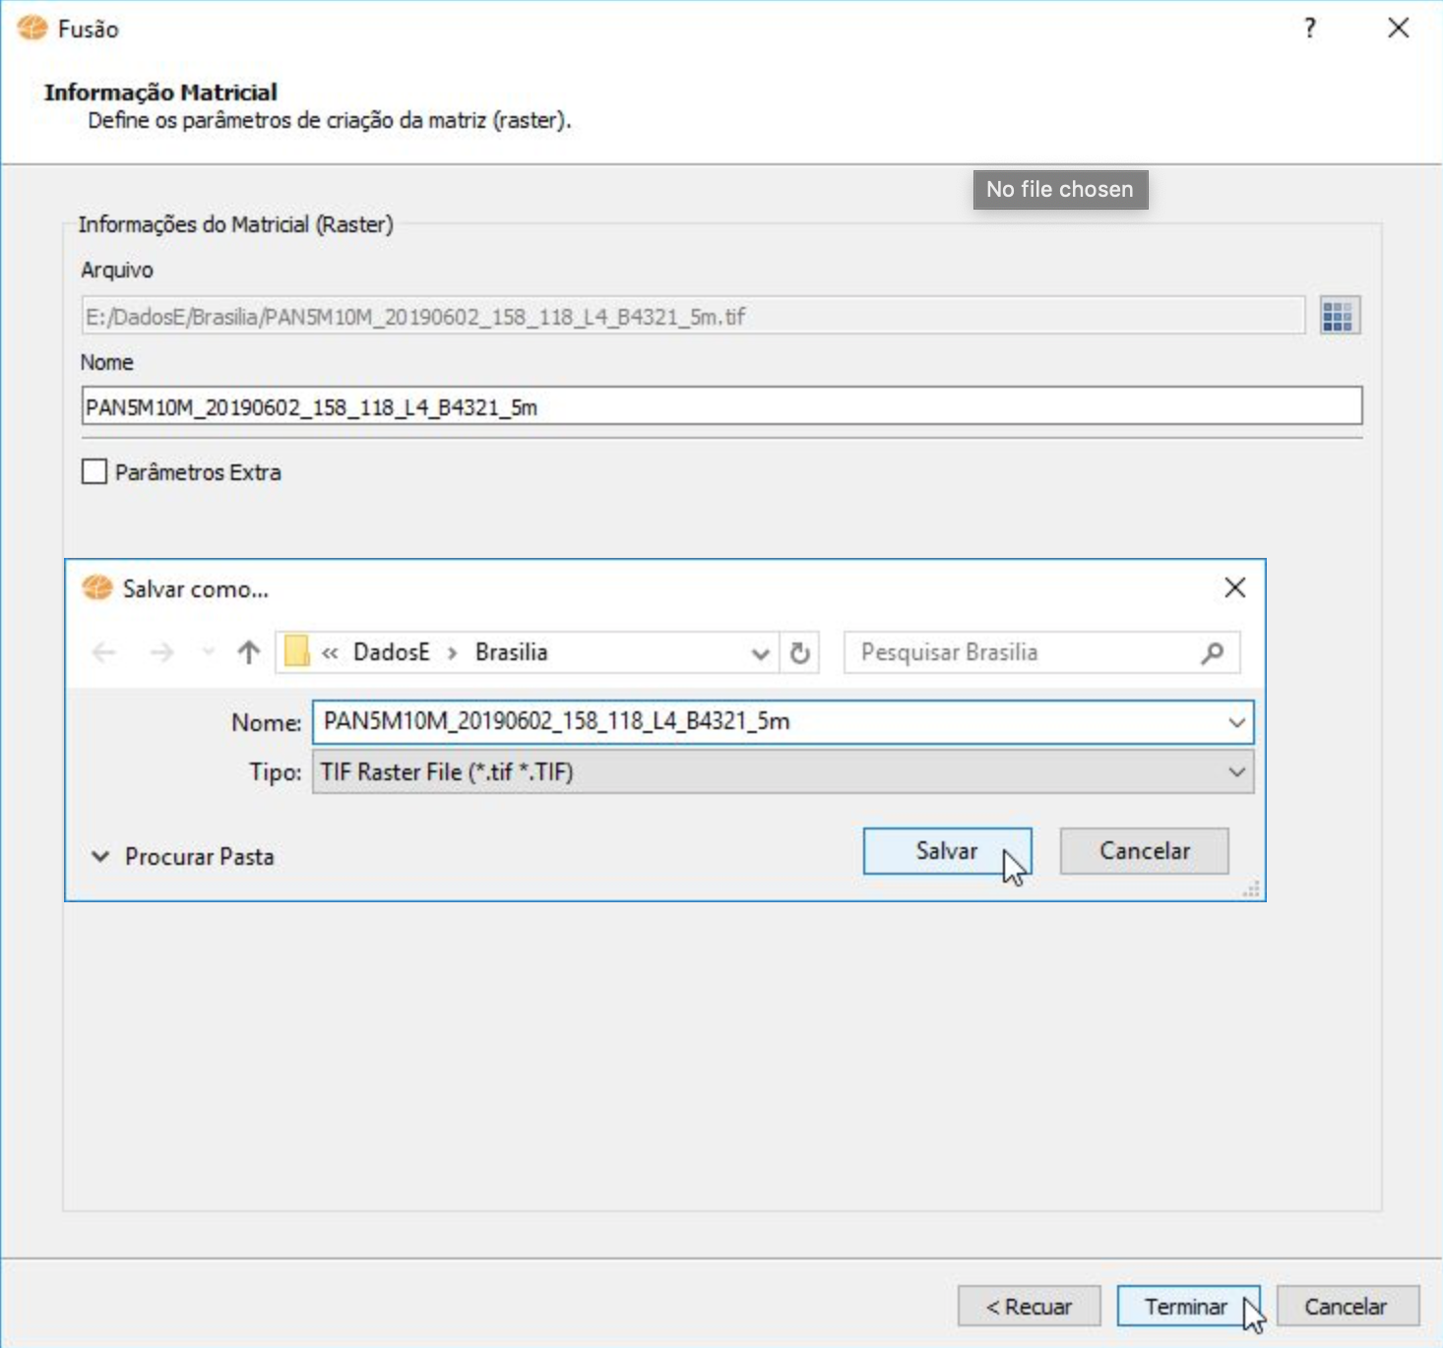Select the DadosE breadcrumb segment
Screen dimensions: 1443x1348
point(391,652)
